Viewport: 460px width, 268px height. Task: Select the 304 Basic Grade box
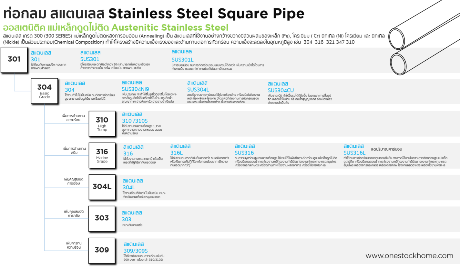[44, 91]
